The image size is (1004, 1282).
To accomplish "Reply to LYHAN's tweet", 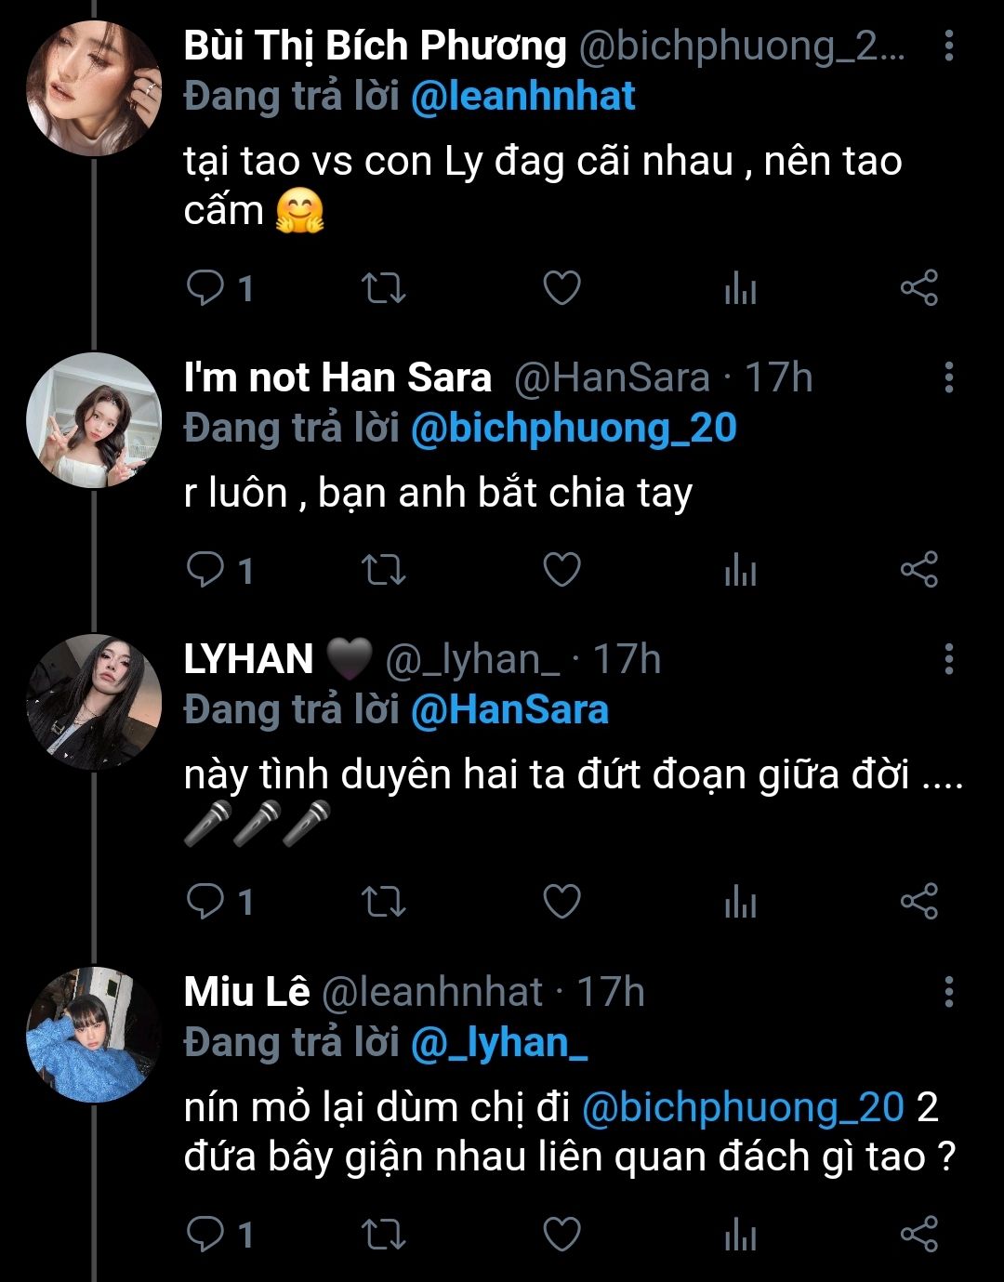I will [x=205, y=902].
